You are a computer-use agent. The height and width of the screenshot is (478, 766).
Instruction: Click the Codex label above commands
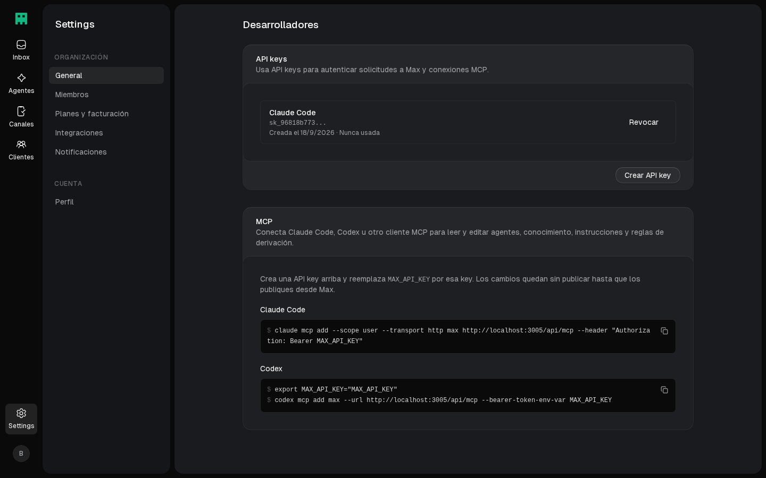(271, 369)
